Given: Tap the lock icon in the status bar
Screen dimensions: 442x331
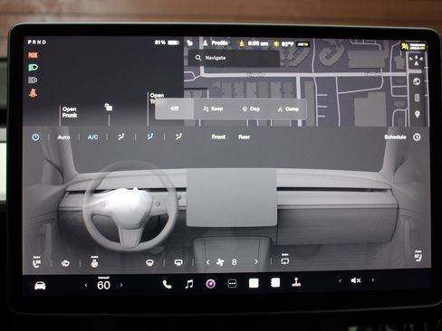Looking at the screenshot, I should (x=190, y=43).
